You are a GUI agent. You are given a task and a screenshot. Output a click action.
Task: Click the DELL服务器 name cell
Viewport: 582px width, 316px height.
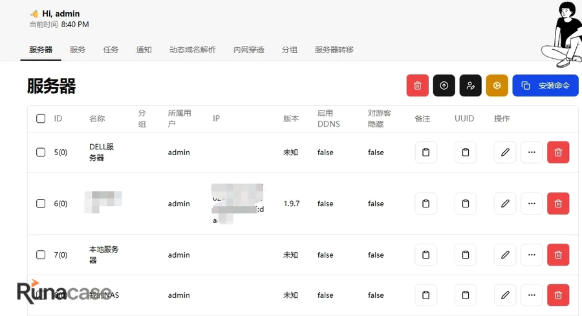coord(102,152)
